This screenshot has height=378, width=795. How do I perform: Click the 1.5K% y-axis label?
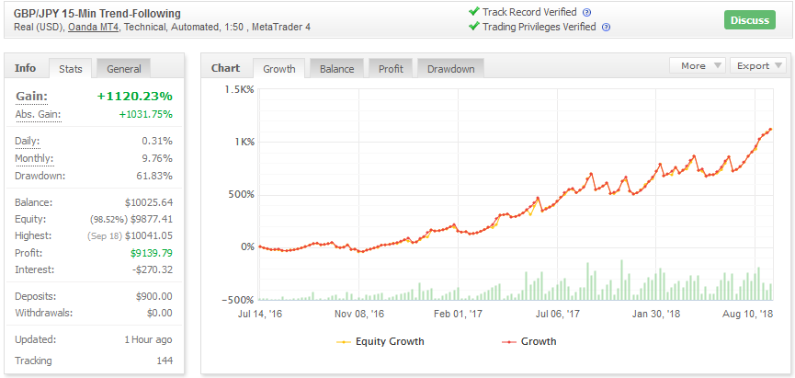[x=239, y=89]
